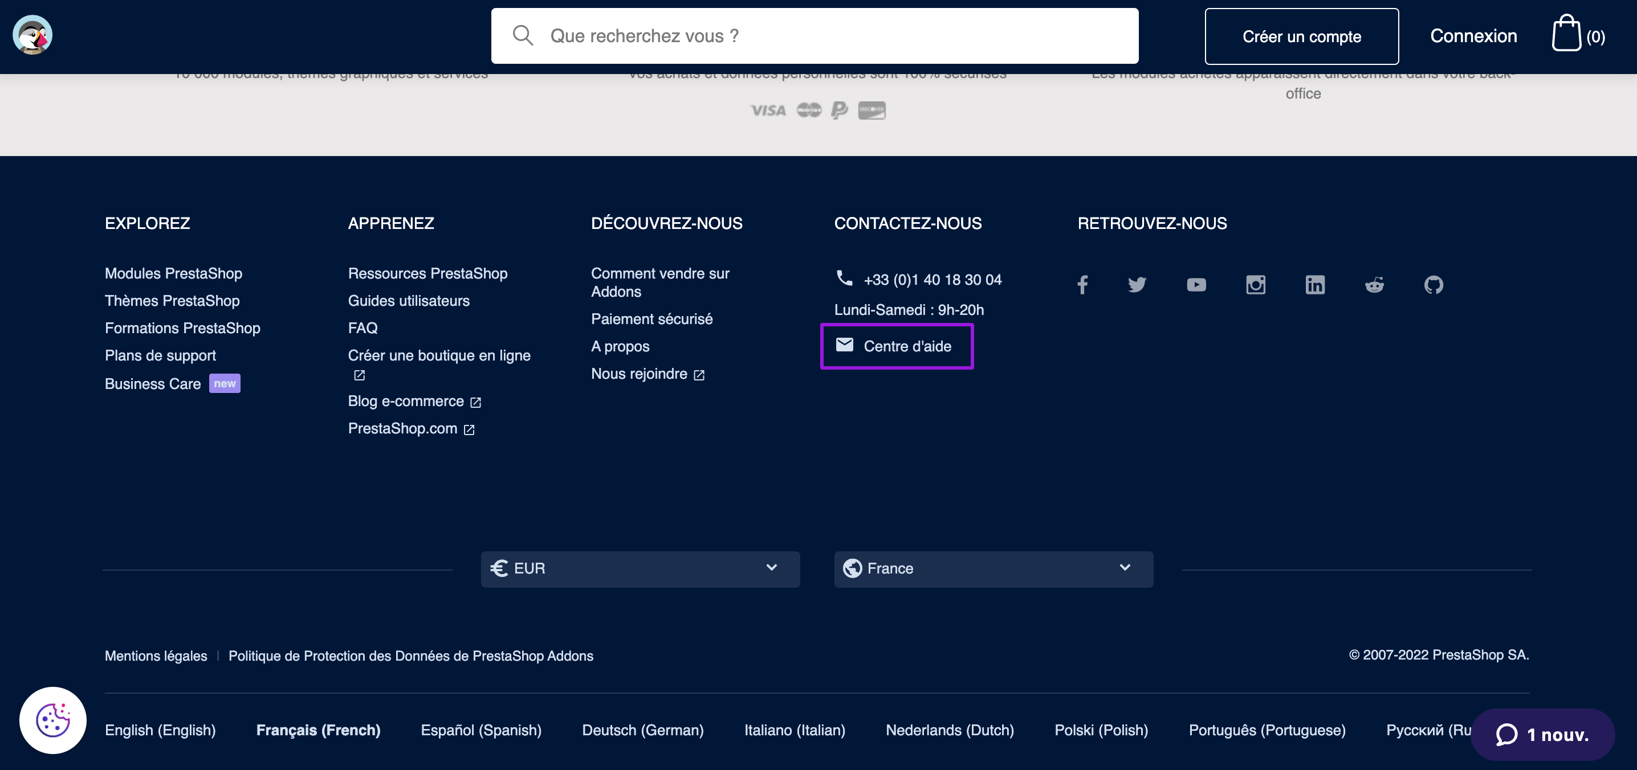This screenshot has height=770, width=1637.
Task: Expand the EUR currency dropdown
Action: pos(640,569)
